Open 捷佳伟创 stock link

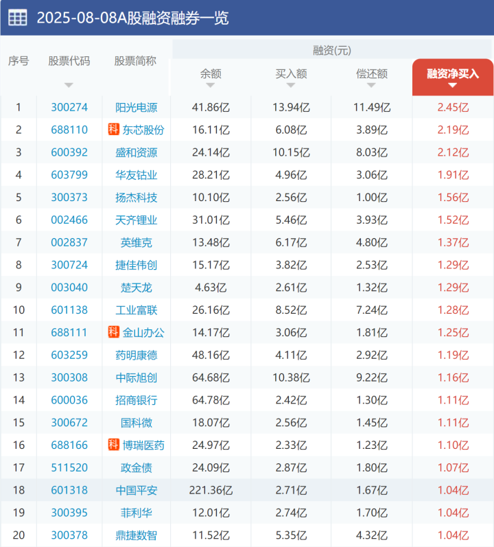pyautogui.click(x=137, y=265)
